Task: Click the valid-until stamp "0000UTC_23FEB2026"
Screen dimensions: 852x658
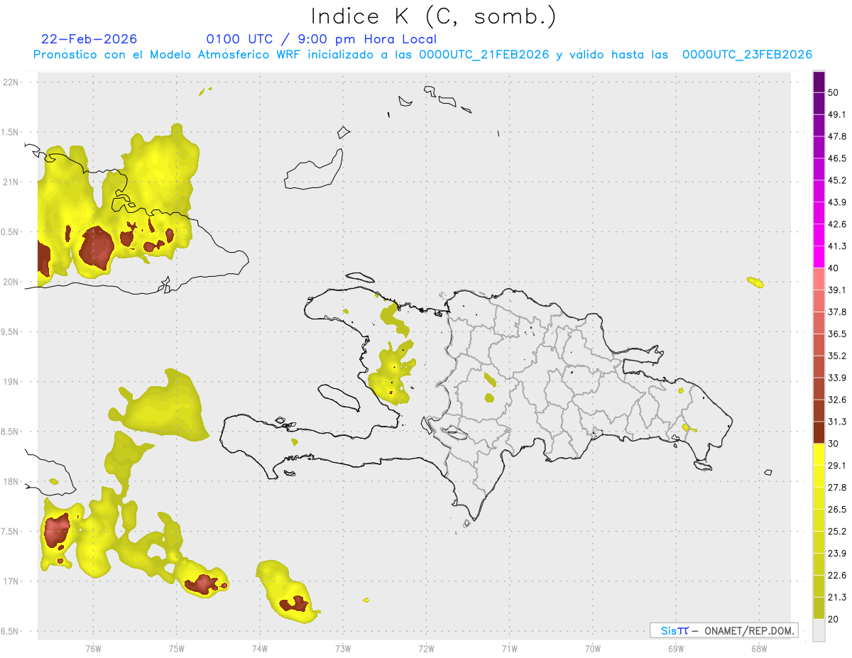Action: [747, 55]
